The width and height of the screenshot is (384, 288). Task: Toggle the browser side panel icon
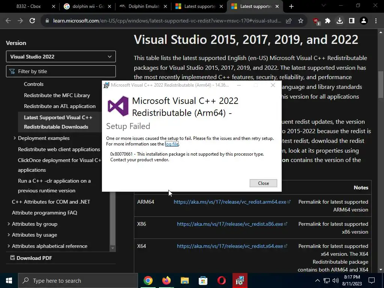352,21
